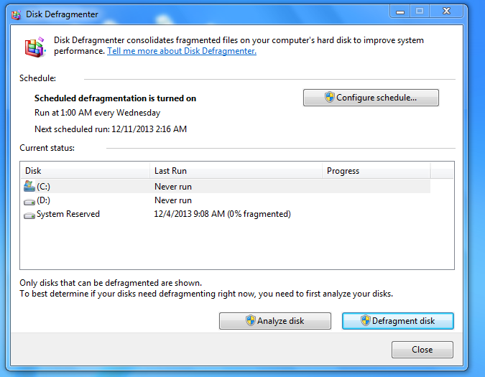The width and height of the screenshot is (485, 377).
Task: Click the Disk Defragmenter window title text
Action: 62,14
